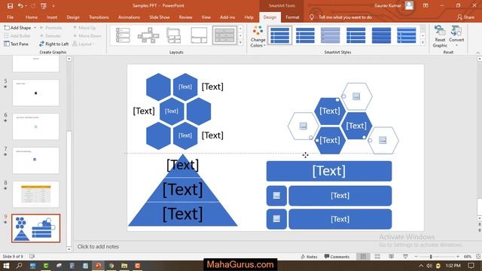The width and height of the screenshot is (482, 271).
Task: Apply sixth SmartArt style
Action: pos(407,35)
